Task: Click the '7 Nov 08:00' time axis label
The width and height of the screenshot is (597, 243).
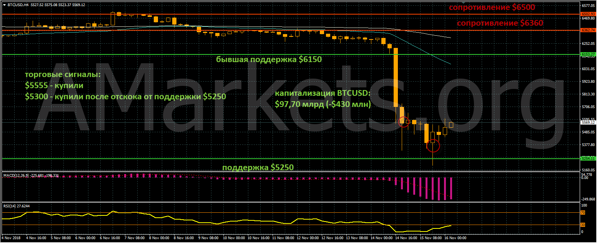Action: click(135, 238)
